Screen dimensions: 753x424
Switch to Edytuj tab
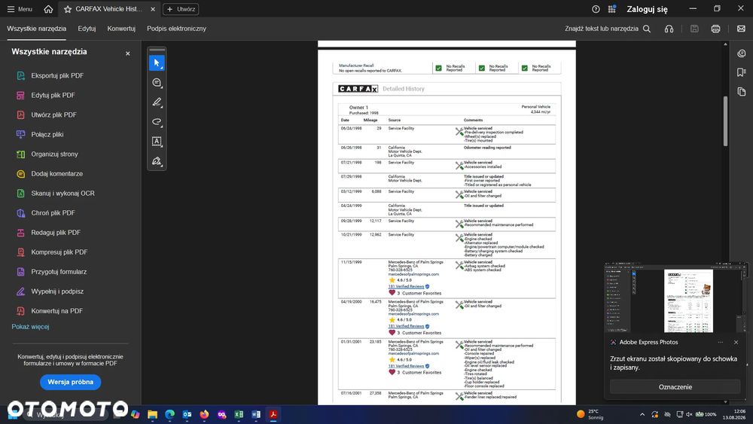pos(87,29)
